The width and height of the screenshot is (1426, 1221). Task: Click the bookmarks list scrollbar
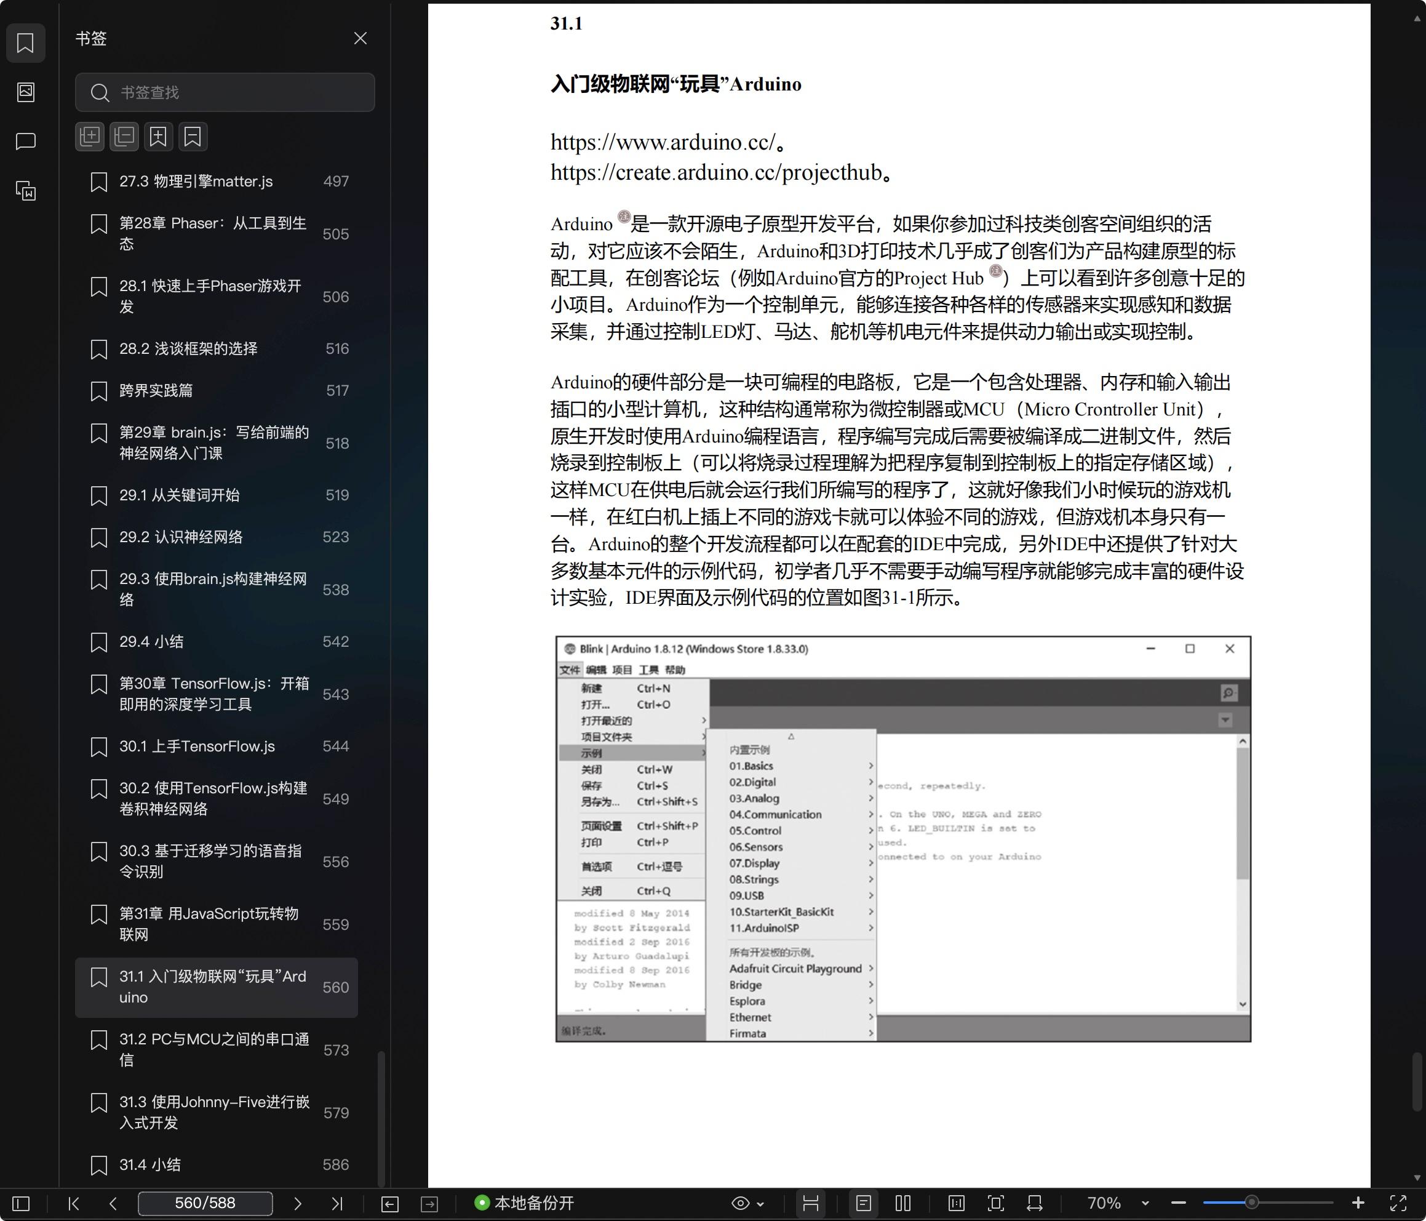tap(381, 1118)
